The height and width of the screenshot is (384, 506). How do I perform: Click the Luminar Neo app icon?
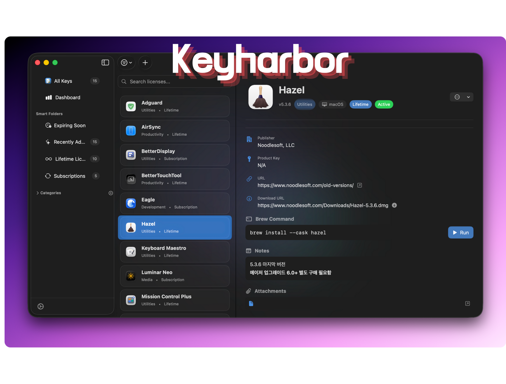click(x=131, y=276)
